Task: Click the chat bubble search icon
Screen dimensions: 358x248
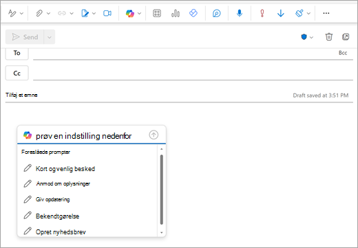Action: click(x=216, y=13)
